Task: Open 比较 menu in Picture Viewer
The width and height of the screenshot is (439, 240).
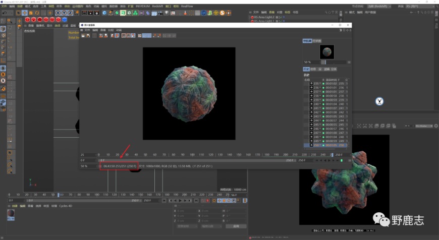Action: click(111, 30)
